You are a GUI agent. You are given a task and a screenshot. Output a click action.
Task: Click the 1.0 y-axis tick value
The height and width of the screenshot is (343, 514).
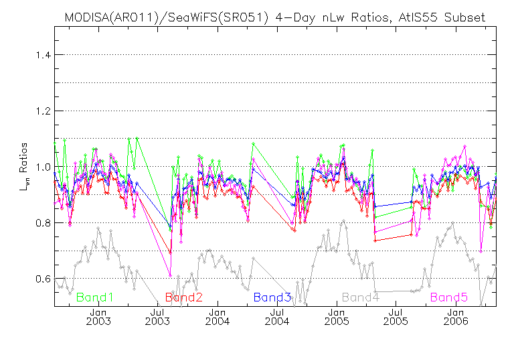pyautogui.click(x=44, y=167)
